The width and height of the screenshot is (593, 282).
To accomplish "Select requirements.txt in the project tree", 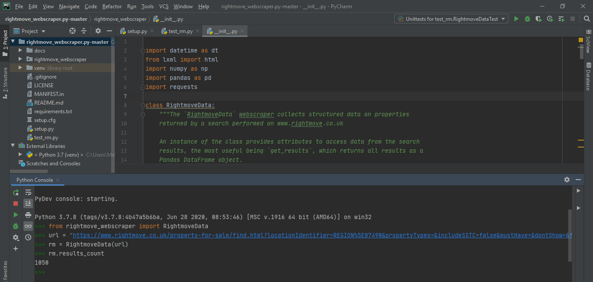I will click(53, 111).
